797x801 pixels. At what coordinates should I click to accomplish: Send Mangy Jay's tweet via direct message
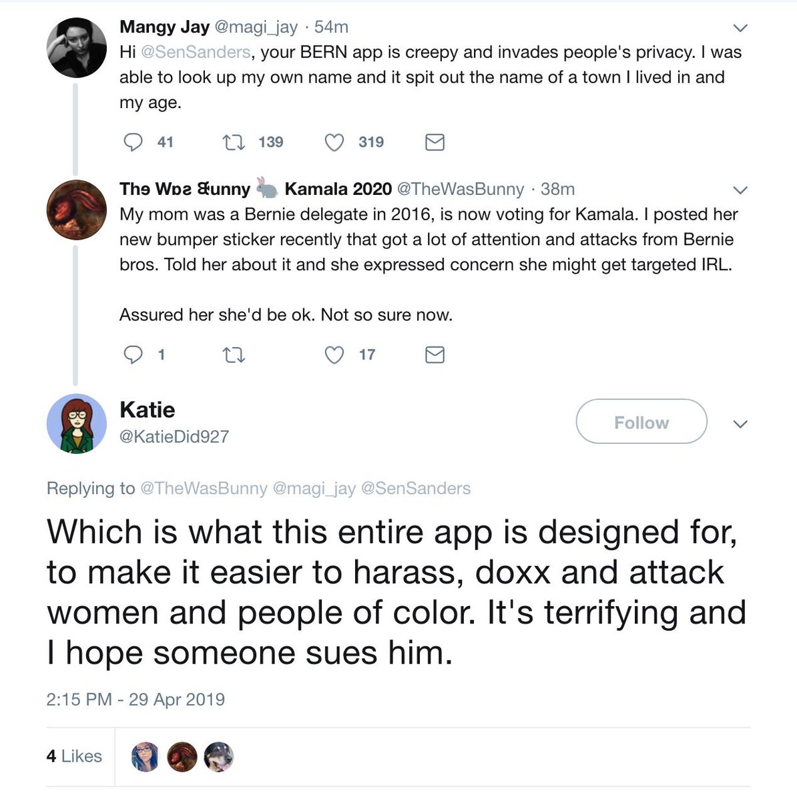coord(435,142)
